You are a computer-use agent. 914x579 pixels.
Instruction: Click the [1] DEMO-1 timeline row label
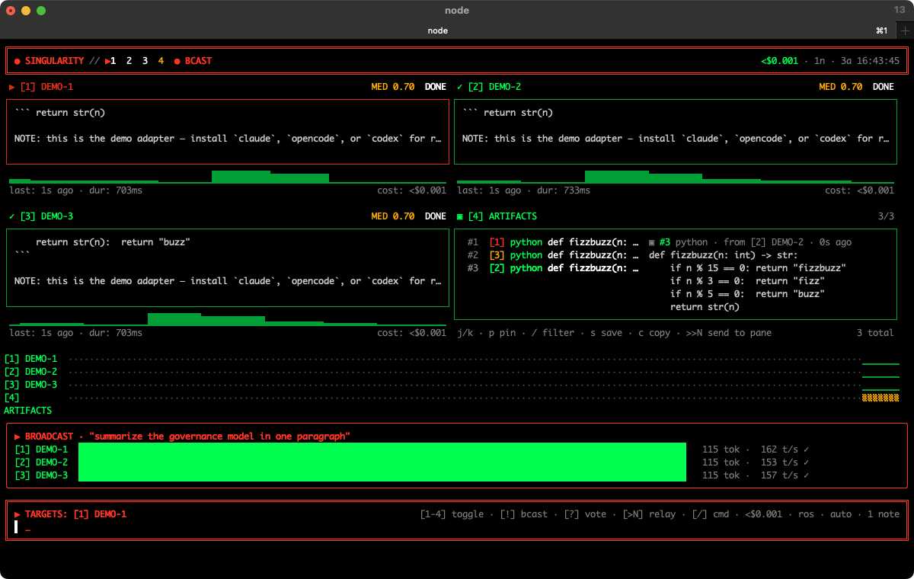tap(30, 359)
